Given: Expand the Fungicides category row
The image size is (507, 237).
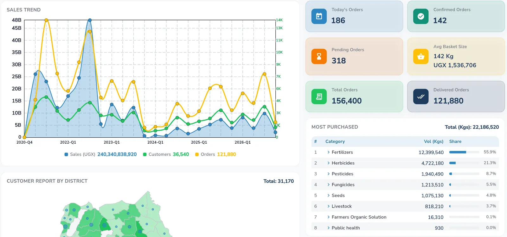Looking at the screenshot, I should point(328,184).
